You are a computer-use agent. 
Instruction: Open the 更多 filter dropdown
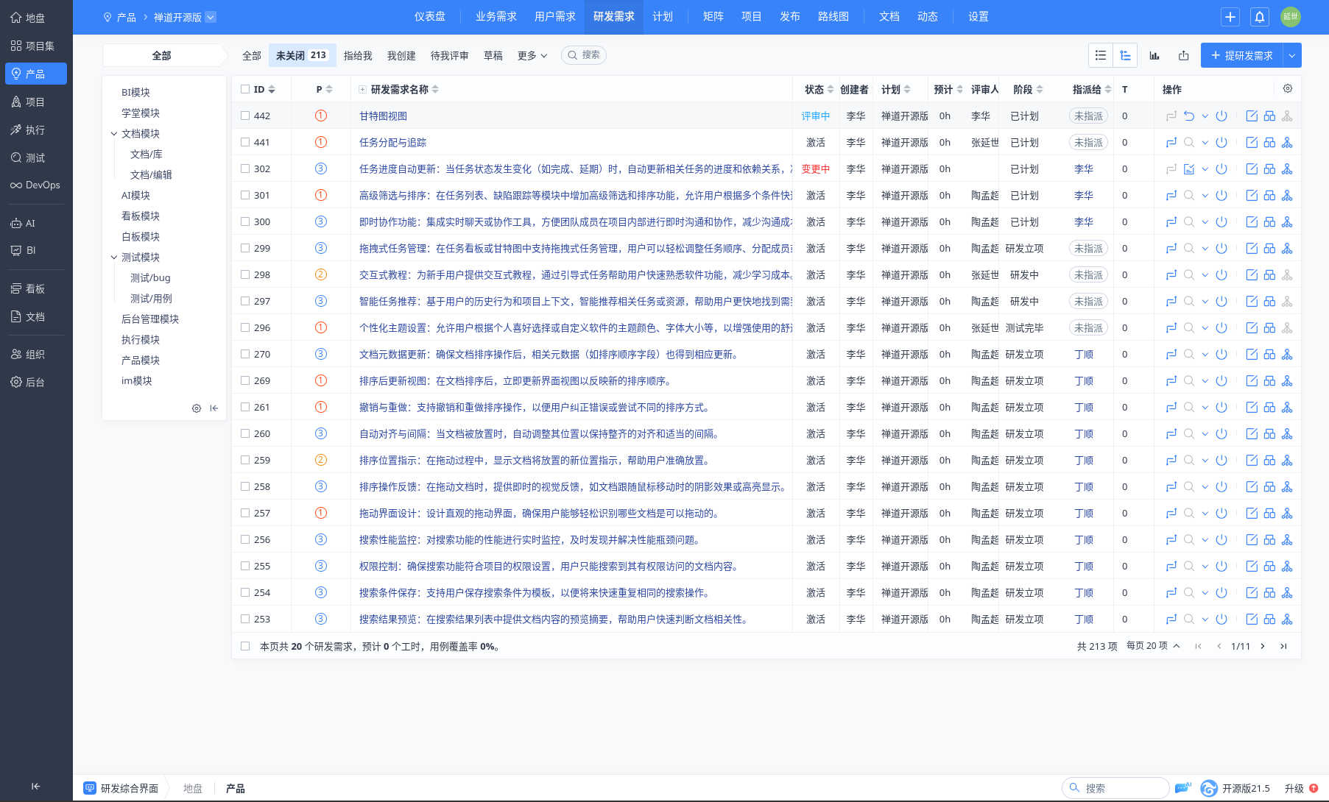[532, 54]
